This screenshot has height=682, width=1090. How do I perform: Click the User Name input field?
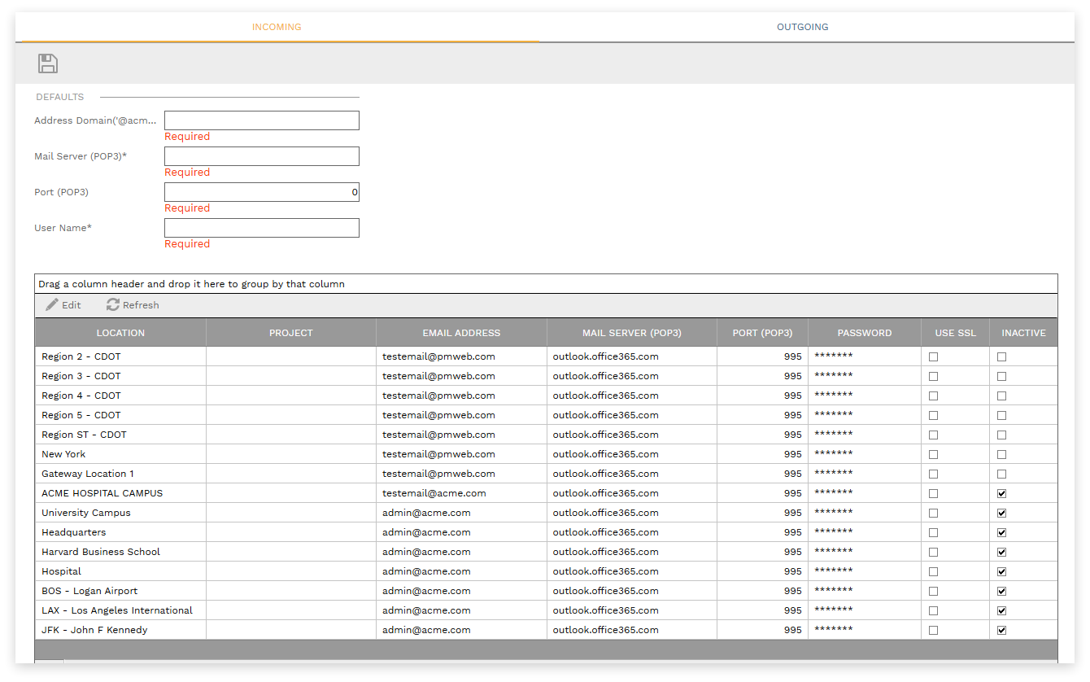pyautogui.click(x=261, y=228)
